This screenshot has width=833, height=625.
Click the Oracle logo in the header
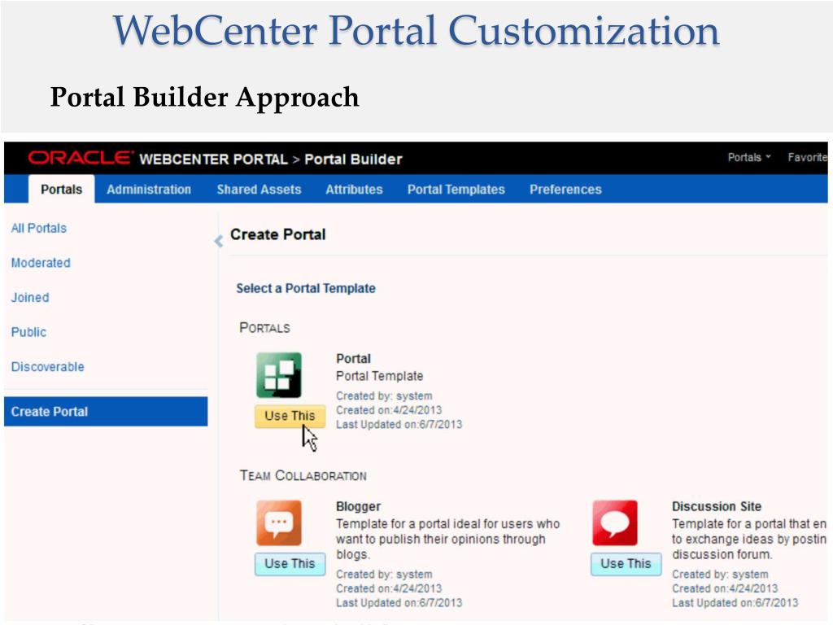point(81,158)
